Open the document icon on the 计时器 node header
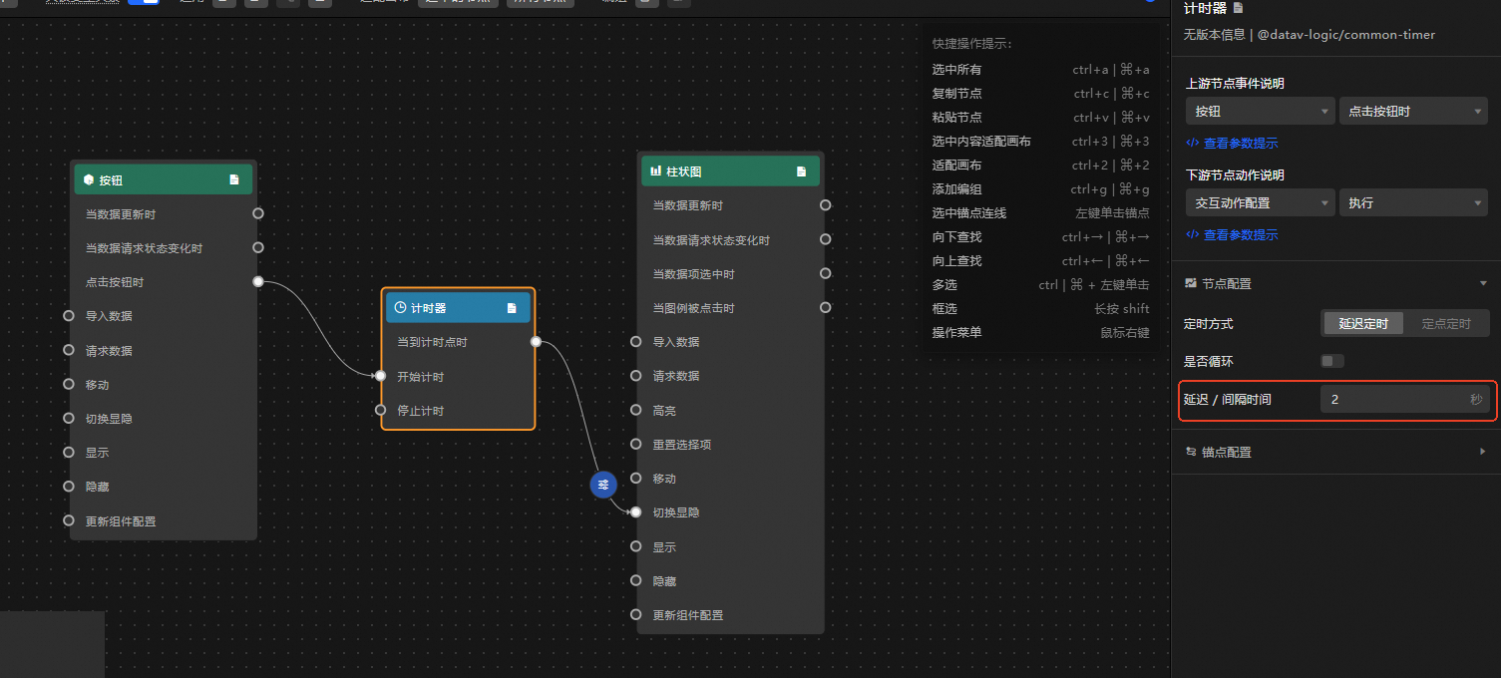Viewport: 1501px width, 678px height. pos(512,308)
